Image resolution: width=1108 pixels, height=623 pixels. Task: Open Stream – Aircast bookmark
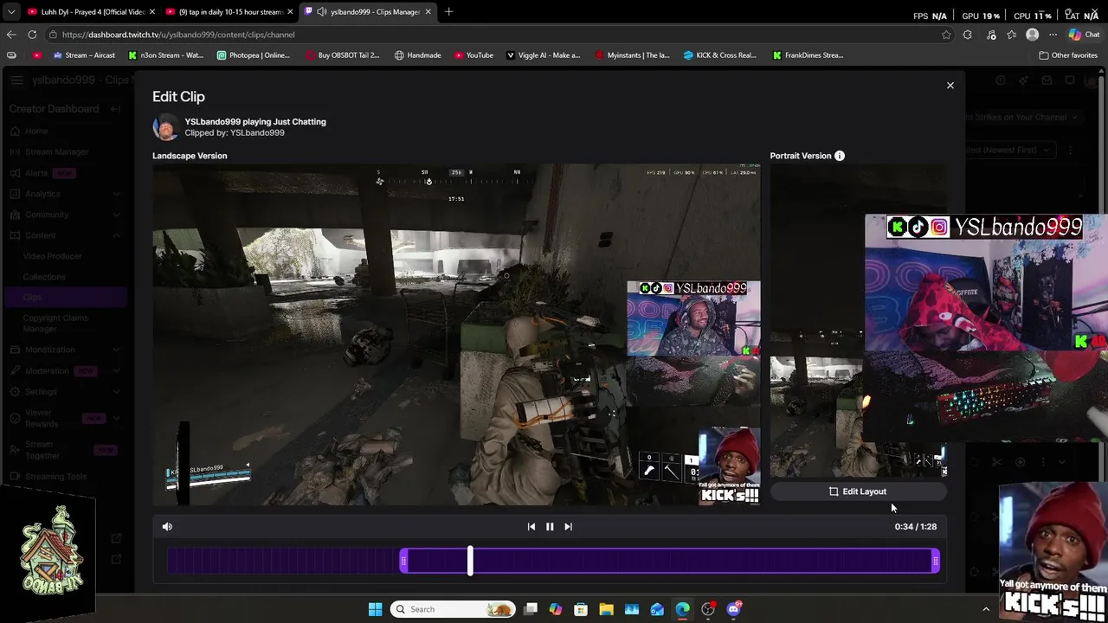click(83, 55)
